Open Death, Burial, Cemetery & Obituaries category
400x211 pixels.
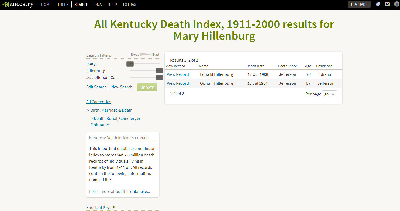pos(115,121)
